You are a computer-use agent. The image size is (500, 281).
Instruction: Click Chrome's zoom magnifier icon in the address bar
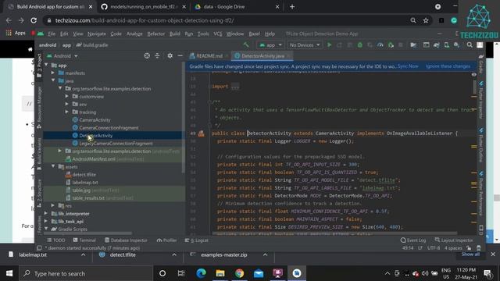click(413, 20)
